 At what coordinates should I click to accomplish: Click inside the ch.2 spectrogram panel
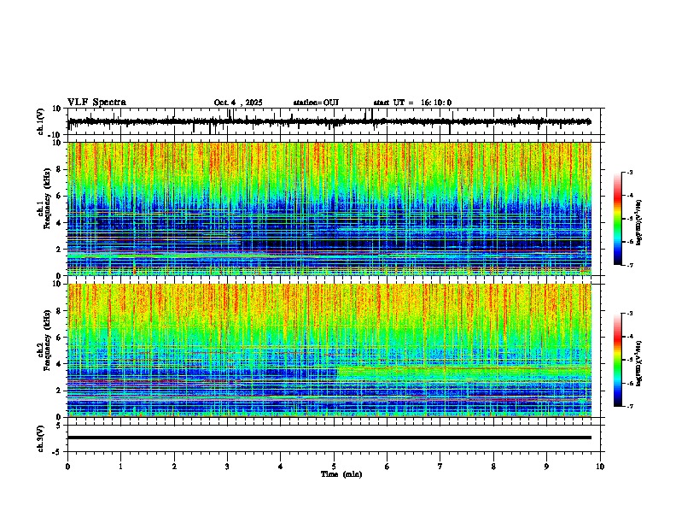click(329, 350)
